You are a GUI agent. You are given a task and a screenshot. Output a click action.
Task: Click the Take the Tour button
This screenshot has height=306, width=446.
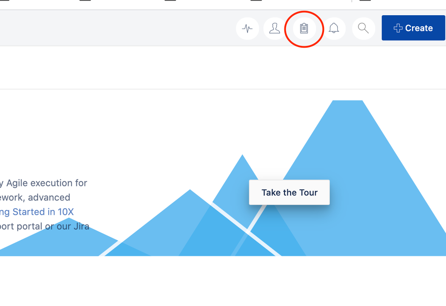click(289, 193)
